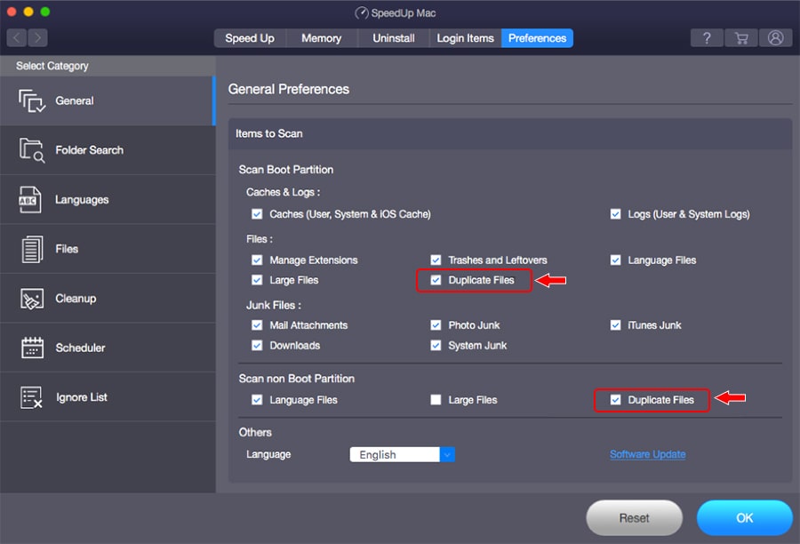
Task: Select the Cleanup broom icon
Action: pos(32,299)
